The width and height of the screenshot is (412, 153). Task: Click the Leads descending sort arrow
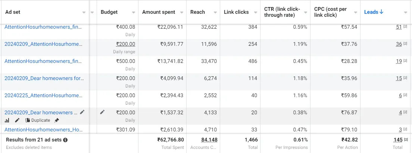coord(381,12)
